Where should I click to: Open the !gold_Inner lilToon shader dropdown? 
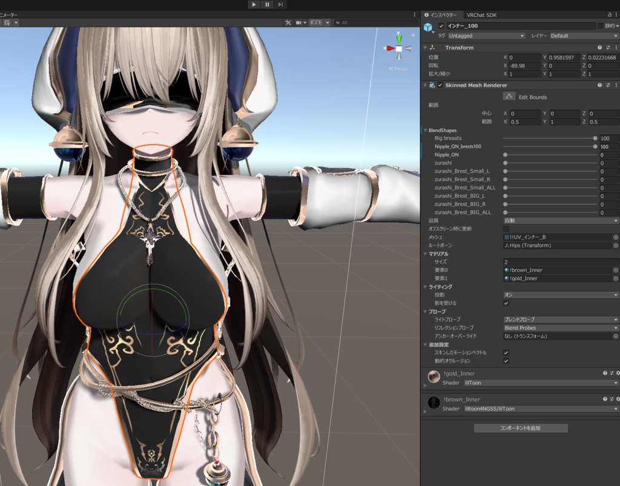click(x=541, y=383)
